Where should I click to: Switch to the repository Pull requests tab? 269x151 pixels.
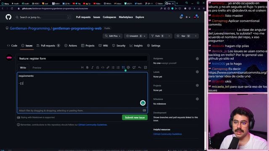(48, 46)
